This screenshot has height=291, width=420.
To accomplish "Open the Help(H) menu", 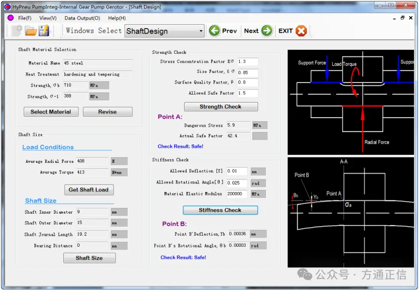I will coord(117,18).
